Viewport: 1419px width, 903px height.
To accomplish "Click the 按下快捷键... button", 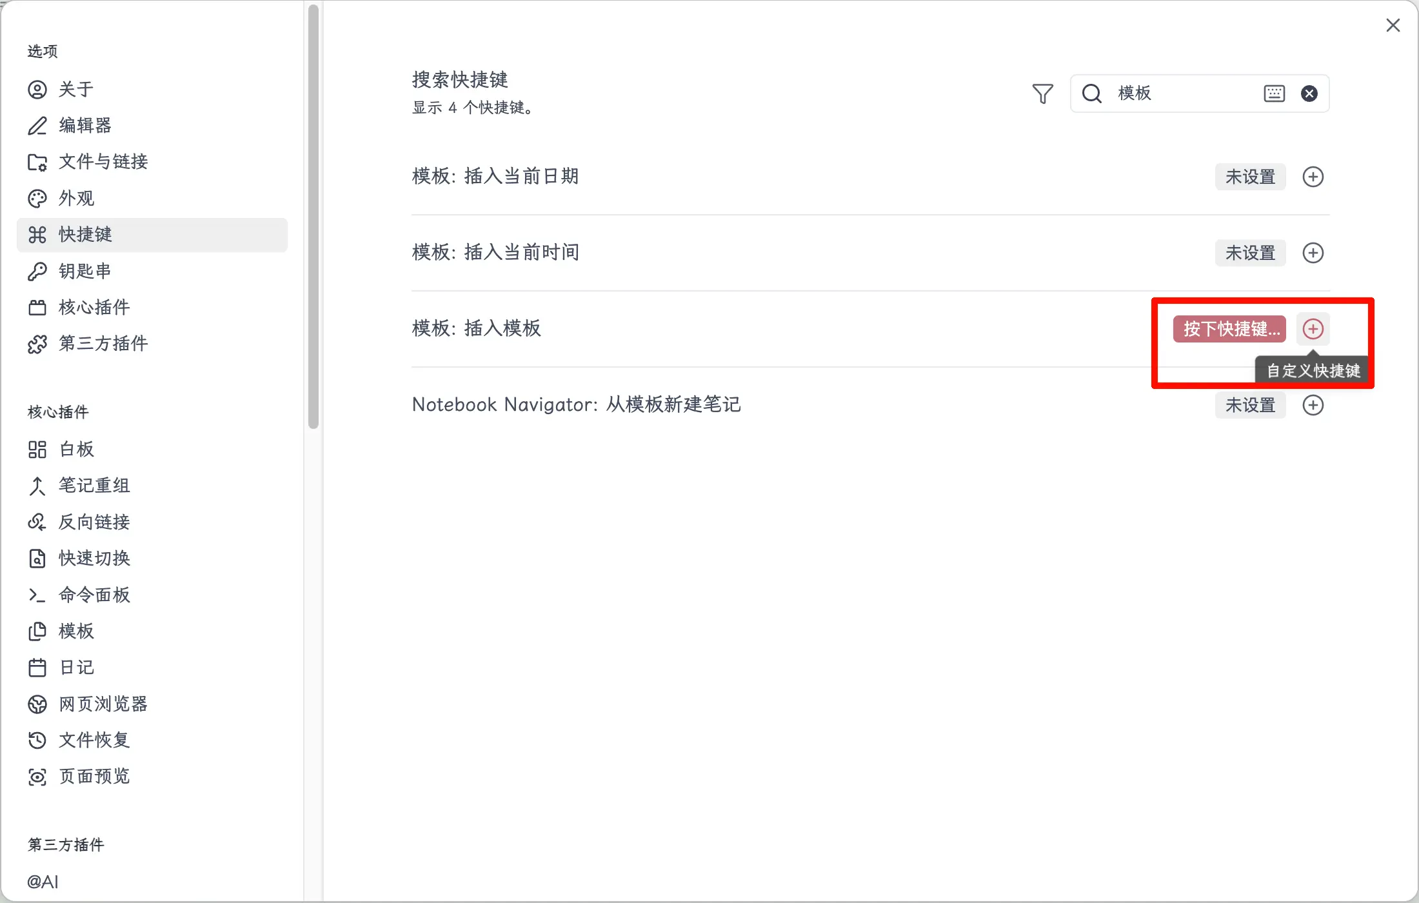I will click(1229, 329).
